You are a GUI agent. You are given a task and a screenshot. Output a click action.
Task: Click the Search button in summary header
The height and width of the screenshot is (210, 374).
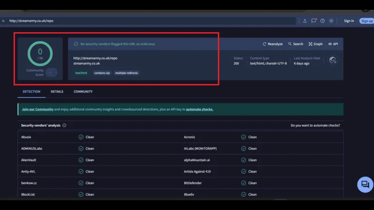click(296, 44)
